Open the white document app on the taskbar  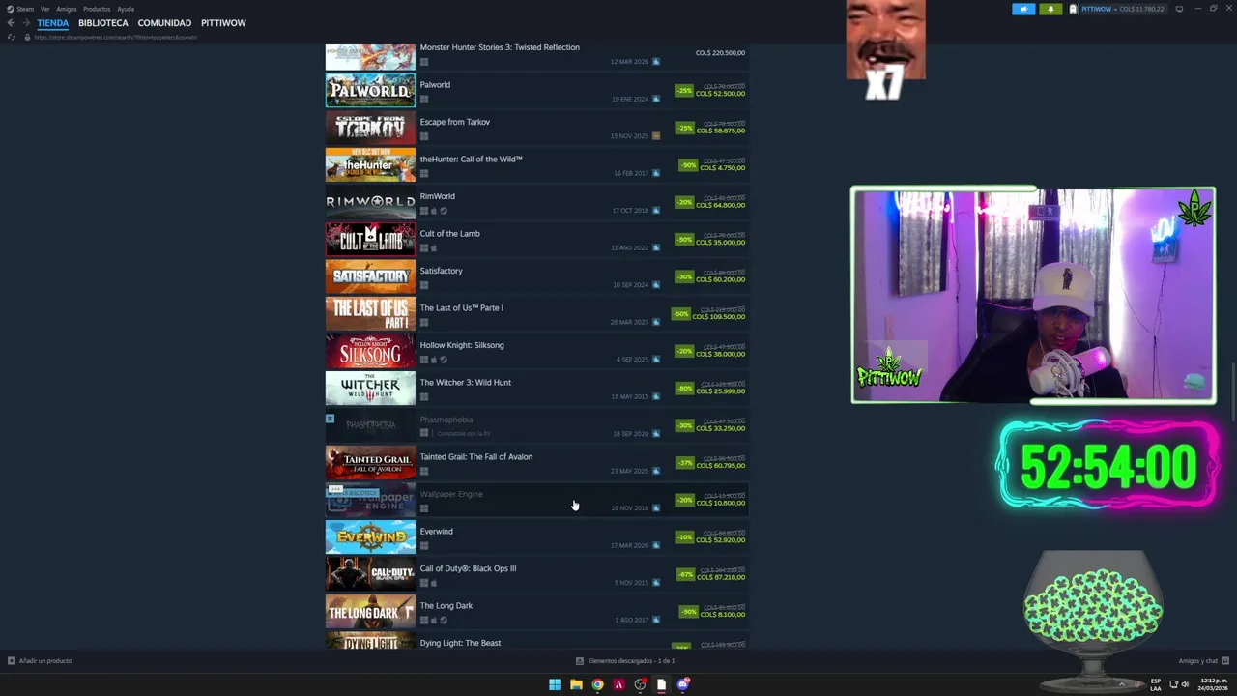pos(661,684)
